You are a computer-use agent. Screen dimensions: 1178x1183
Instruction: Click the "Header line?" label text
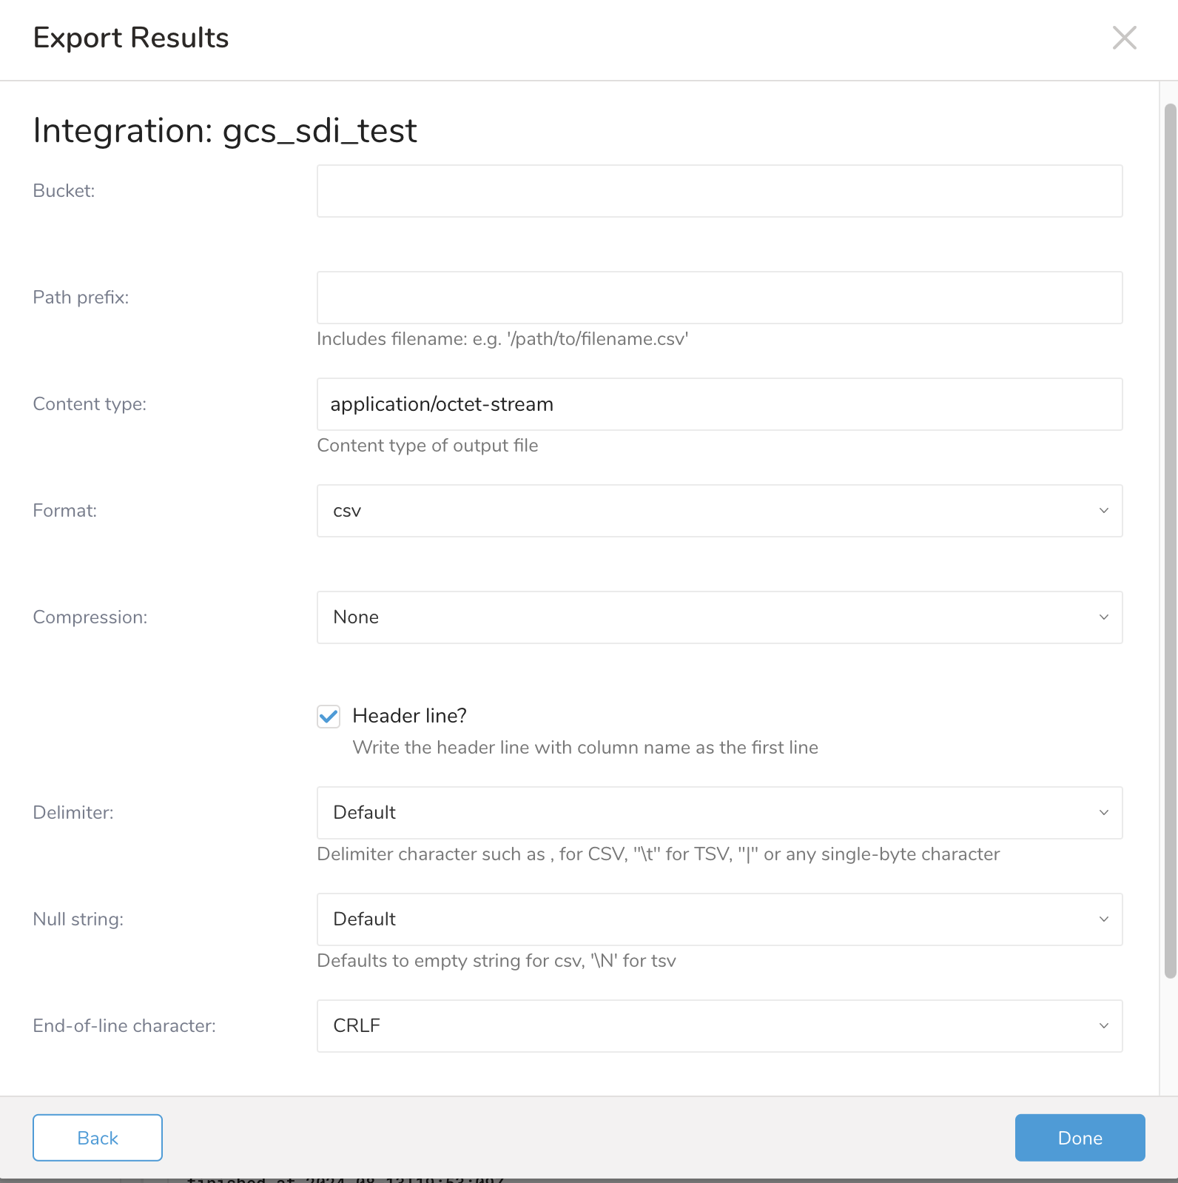pos(409,716)
